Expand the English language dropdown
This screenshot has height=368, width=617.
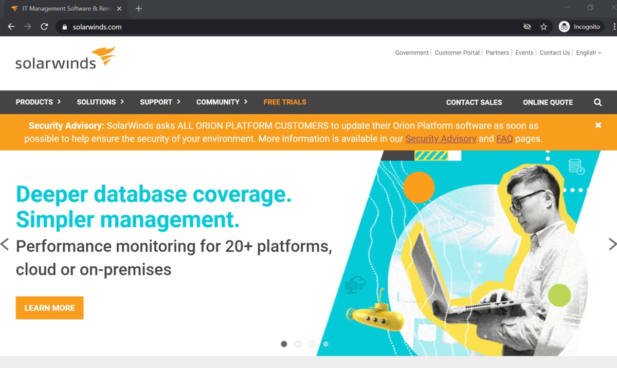coord(588,53)
